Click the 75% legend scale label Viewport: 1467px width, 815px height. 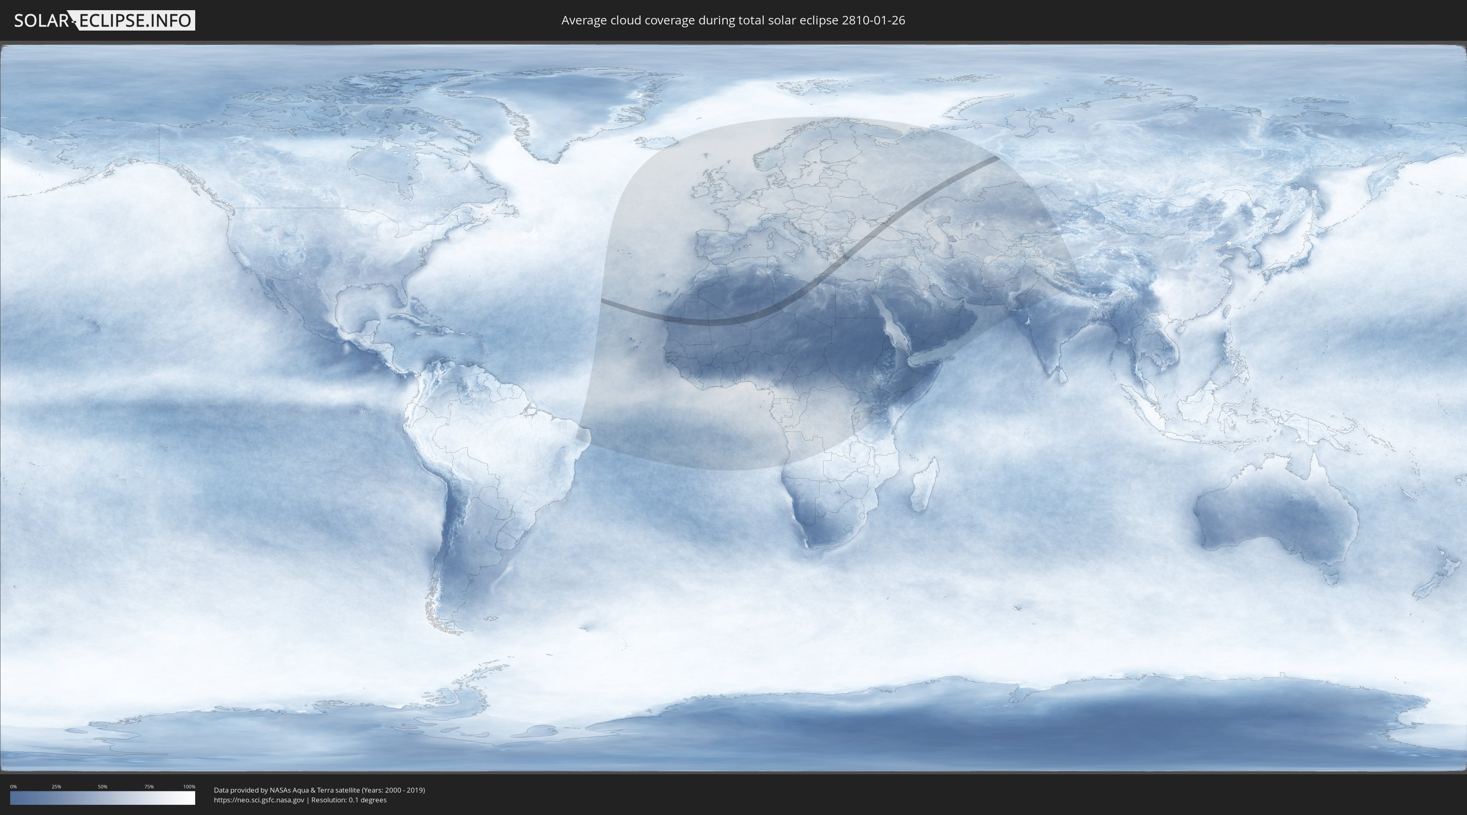[x=149, y=786]
